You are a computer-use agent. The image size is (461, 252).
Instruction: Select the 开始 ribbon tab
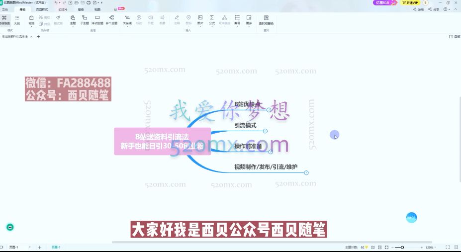[23, 9]
